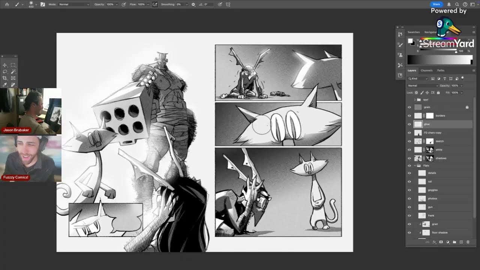Hide the phobos layer
The image size is (480, 270).
pos(409,198)
